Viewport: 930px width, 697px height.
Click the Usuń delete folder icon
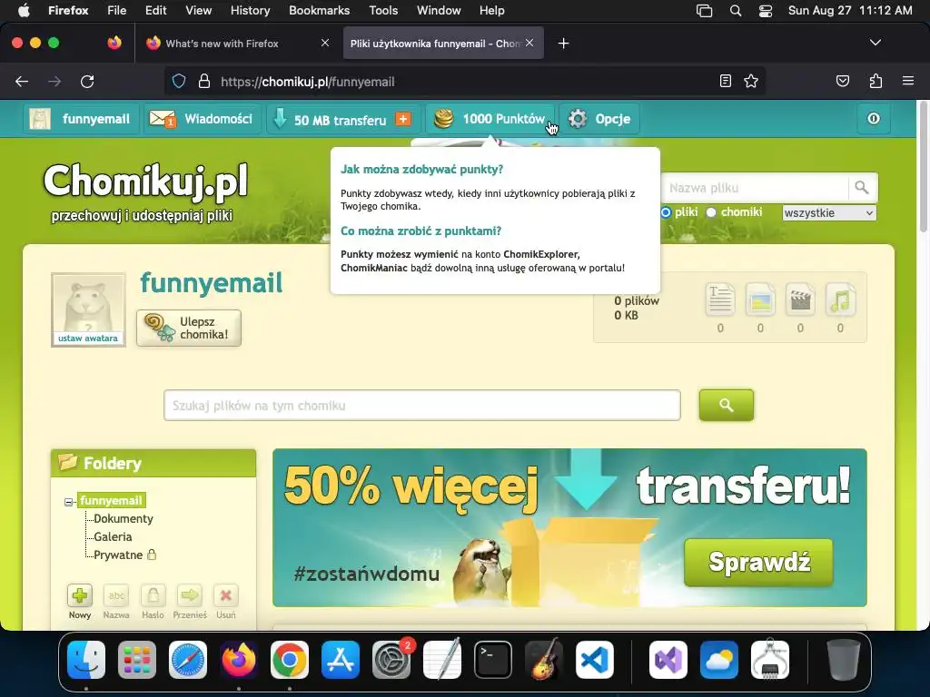point(226,595)
